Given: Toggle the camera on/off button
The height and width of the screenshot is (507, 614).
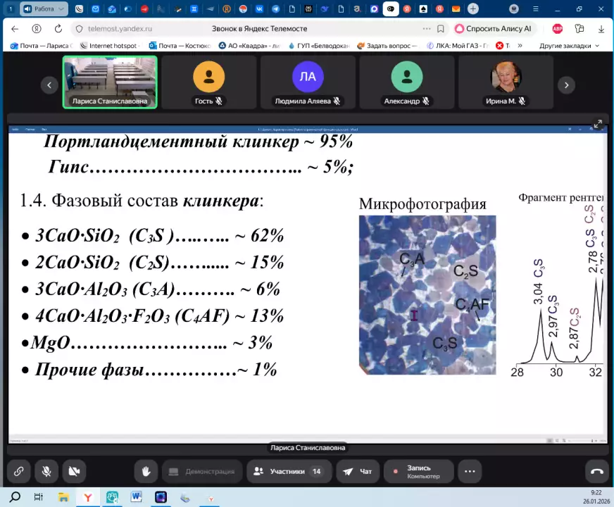Looking at the screenshot, I should pos(74,471).
